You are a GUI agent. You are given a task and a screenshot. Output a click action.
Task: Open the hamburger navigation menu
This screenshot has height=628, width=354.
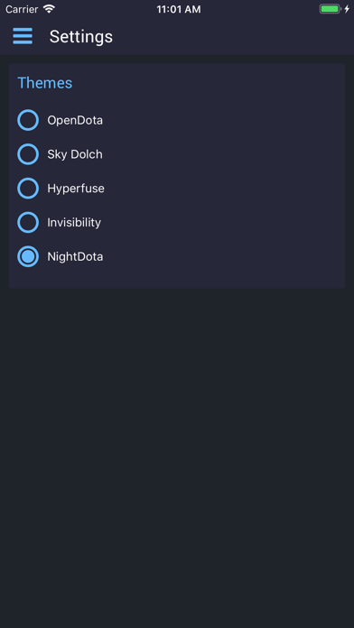pos(23,36)
